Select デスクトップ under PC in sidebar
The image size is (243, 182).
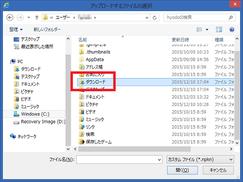[x=27, y=77]
